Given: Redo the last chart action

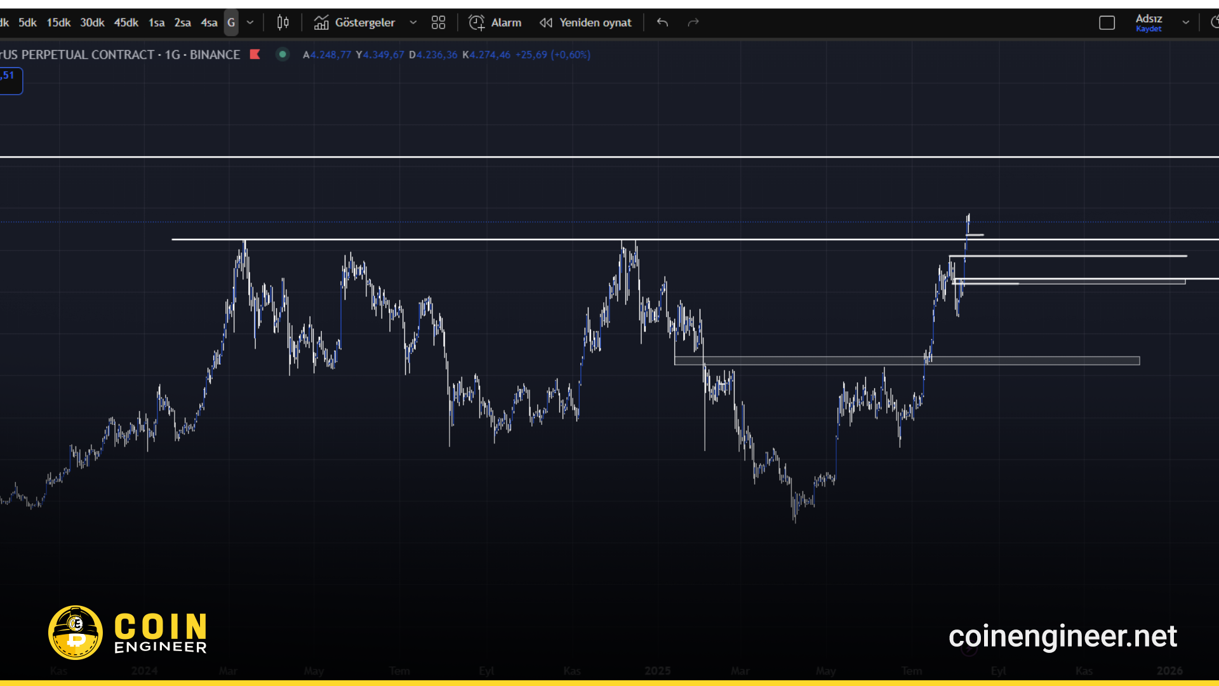Looking at the screenshot, I should click(x=693, y=22).
